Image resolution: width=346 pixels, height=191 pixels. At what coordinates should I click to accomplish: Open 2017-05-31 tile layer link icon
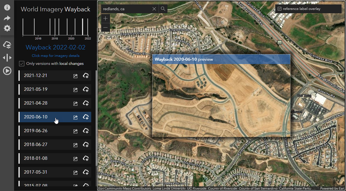(x=75, y=173)
